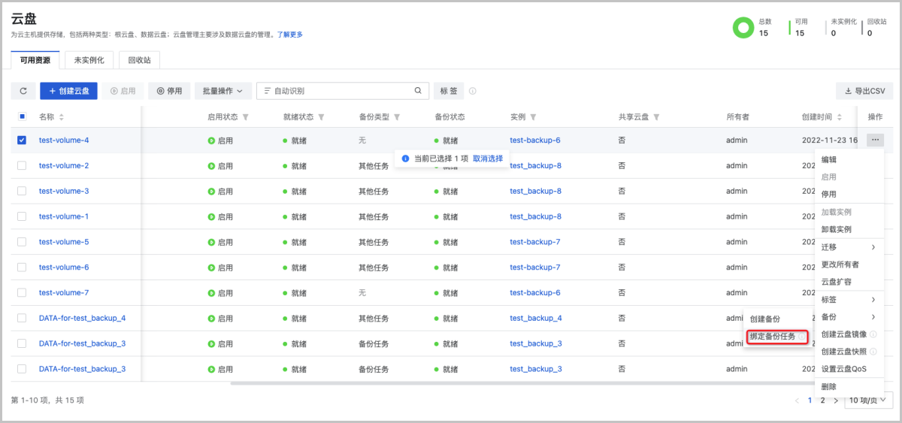Click the 取消选择 link

pyautogui.click(x=487, y=159)
